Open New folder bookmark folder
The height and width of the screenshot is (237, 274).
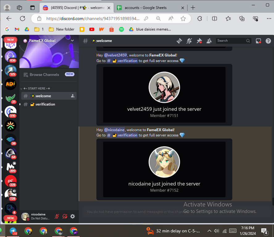[x=61, y=29]
